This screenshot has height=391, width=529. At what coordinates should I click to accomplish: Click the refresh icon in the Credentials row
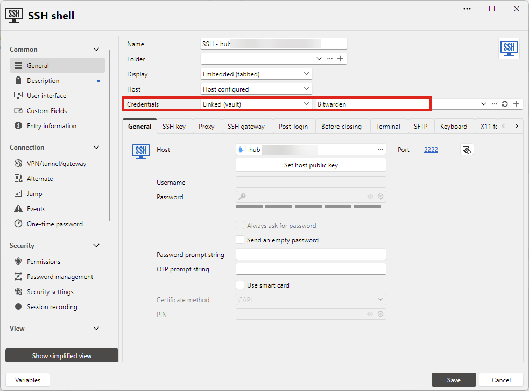click(505, 104)
